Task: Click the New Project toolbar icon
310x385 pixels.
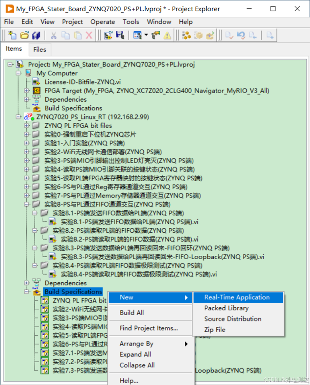Action: click(12, 35)
